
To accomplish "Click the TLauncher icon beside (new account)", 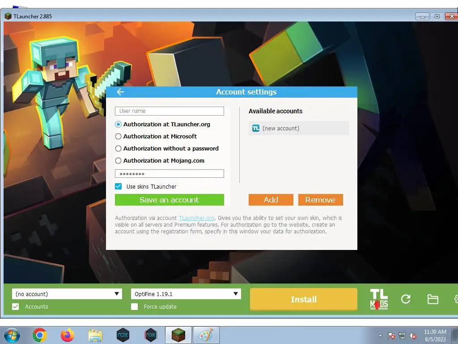I will [x=256, y=128].
